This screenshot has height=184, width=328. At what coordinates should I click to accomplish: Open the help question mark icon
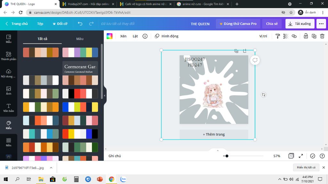click(x=322, y=156)
